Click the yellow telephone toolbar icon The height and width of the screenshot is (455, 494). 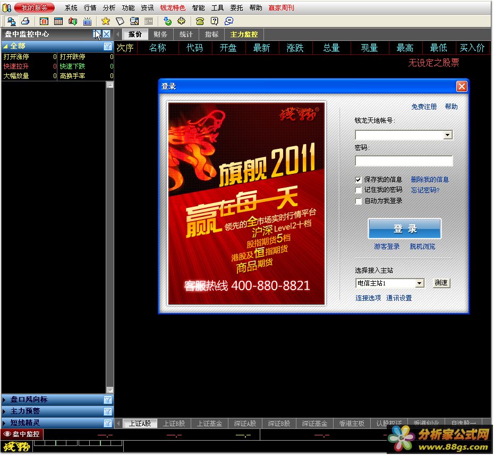200,21
